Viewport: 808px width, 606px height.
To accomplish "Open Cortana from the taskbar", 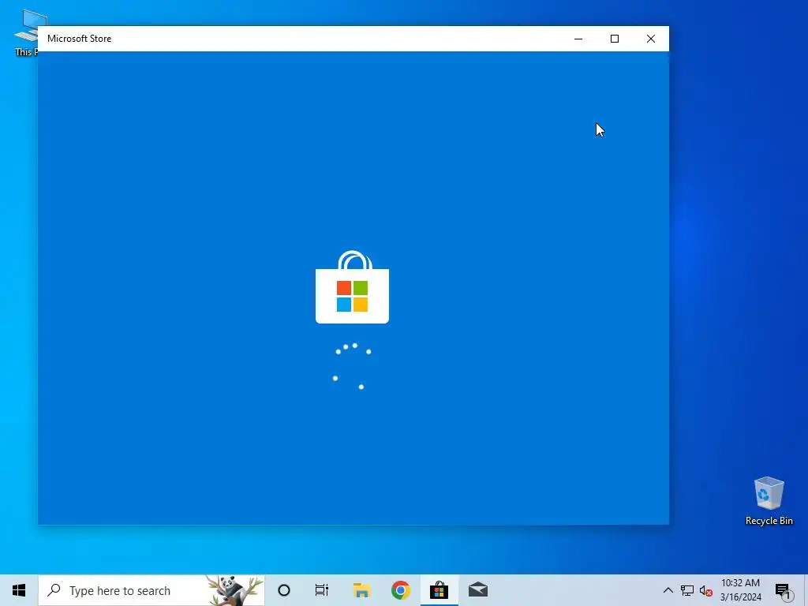I will (284, 590).
